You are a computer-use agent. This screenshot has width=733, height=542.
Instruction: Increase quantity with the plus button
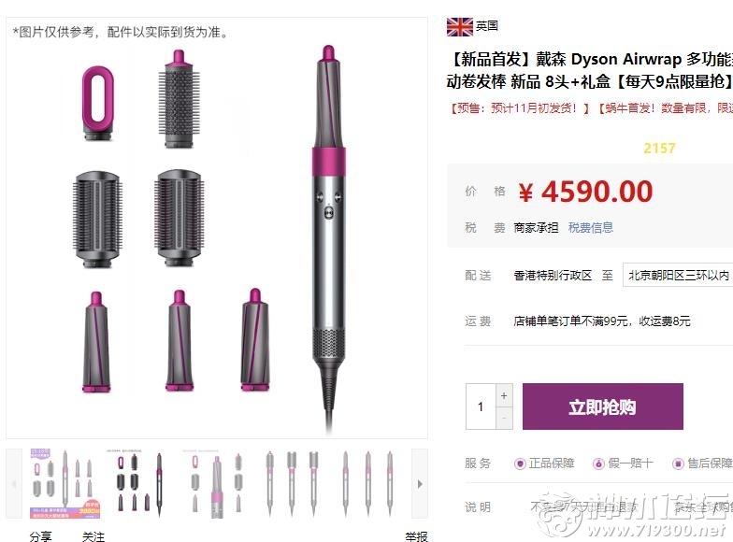[x=504, y=395]
